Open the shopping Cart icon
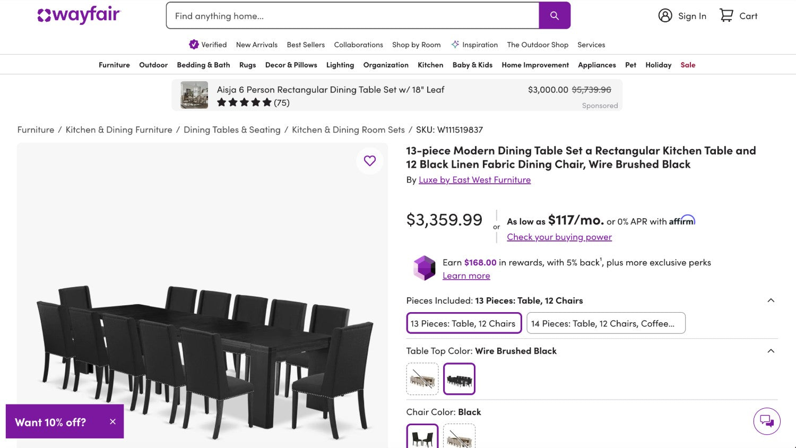 tap(726, 15)
